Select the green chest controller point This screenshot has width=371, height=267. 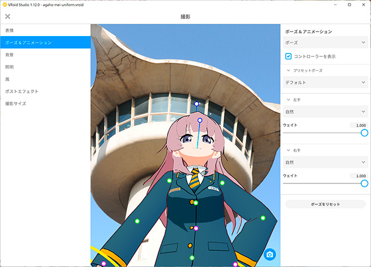196,203
